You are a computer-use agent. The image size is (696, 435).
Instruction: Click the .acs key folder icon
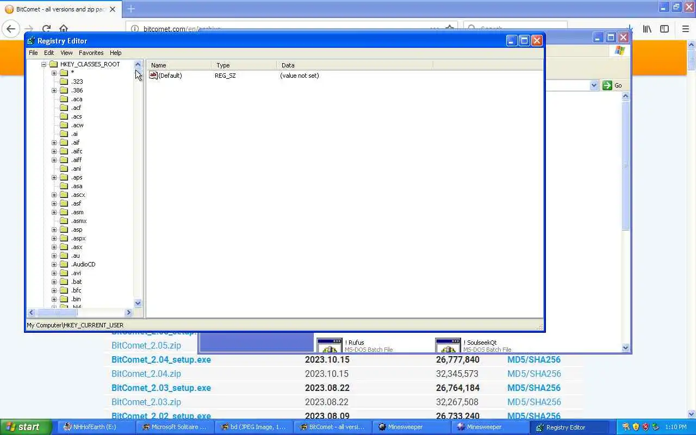(64, 116)
